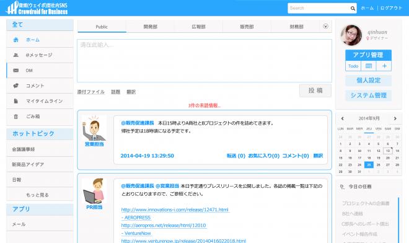Open the venturenow.jp release link
This screenshot has width=409, height=243.
pos(183,241)
